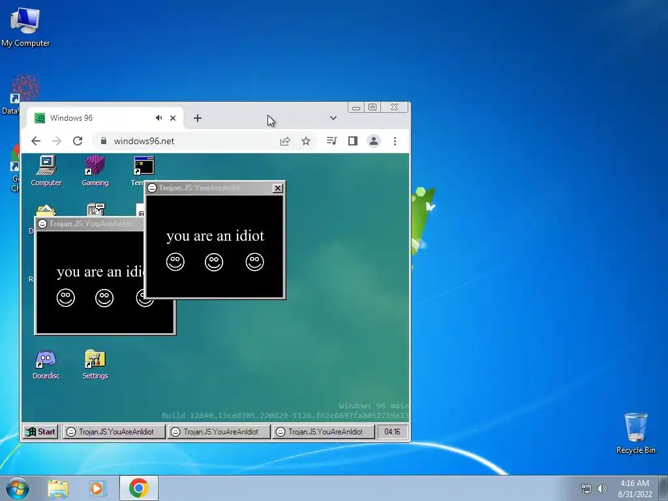The width and height of the screenshot is (668, 501).
Task: Click the Windows 96 Start button
Action: (x=40, y=432)
